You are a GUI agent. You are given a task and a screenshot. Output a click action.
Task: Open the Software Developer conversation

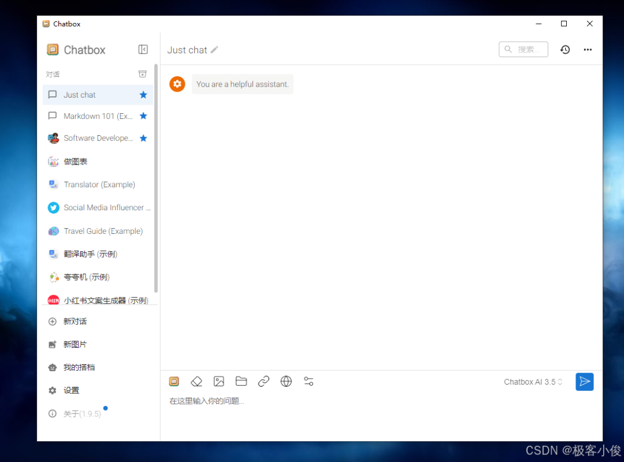tap(98, 138)
